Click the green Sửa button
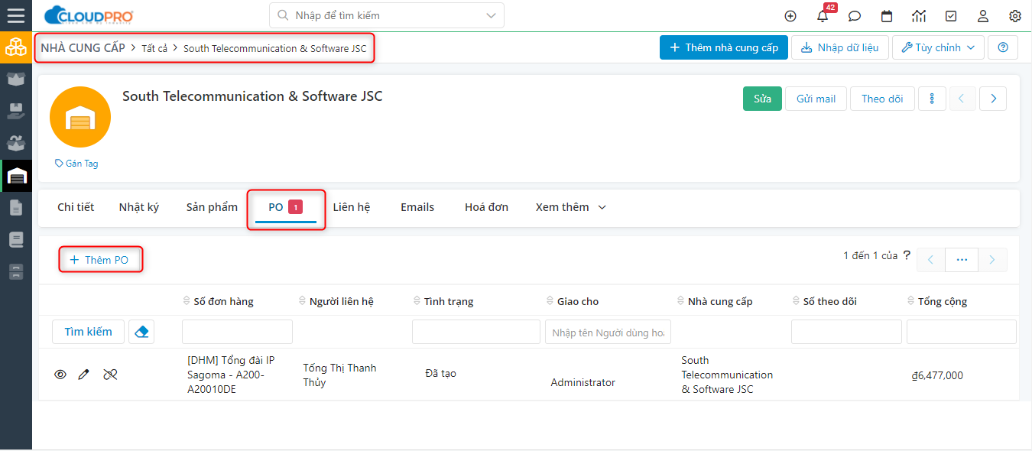The image size is (1032, 451). tap(762, 99)
